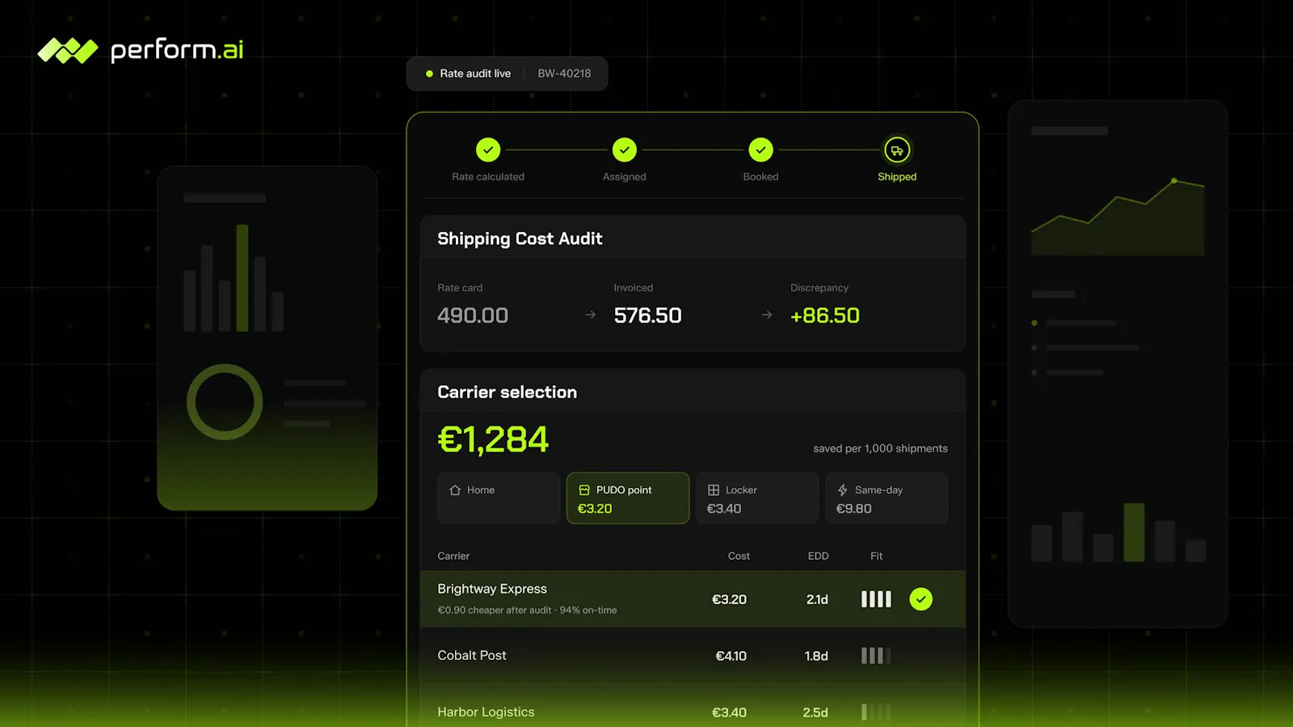Click the Fit column header
The width and height of the screenshot is (1293, 727).
[x=876, y=556]
